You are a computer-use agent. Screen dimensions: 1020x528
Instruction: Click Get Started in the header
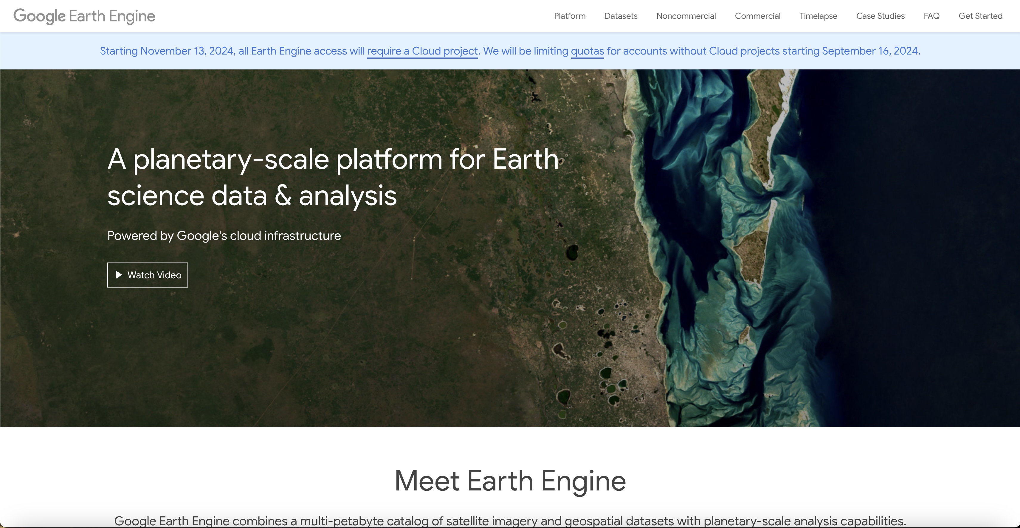(980, 16)
